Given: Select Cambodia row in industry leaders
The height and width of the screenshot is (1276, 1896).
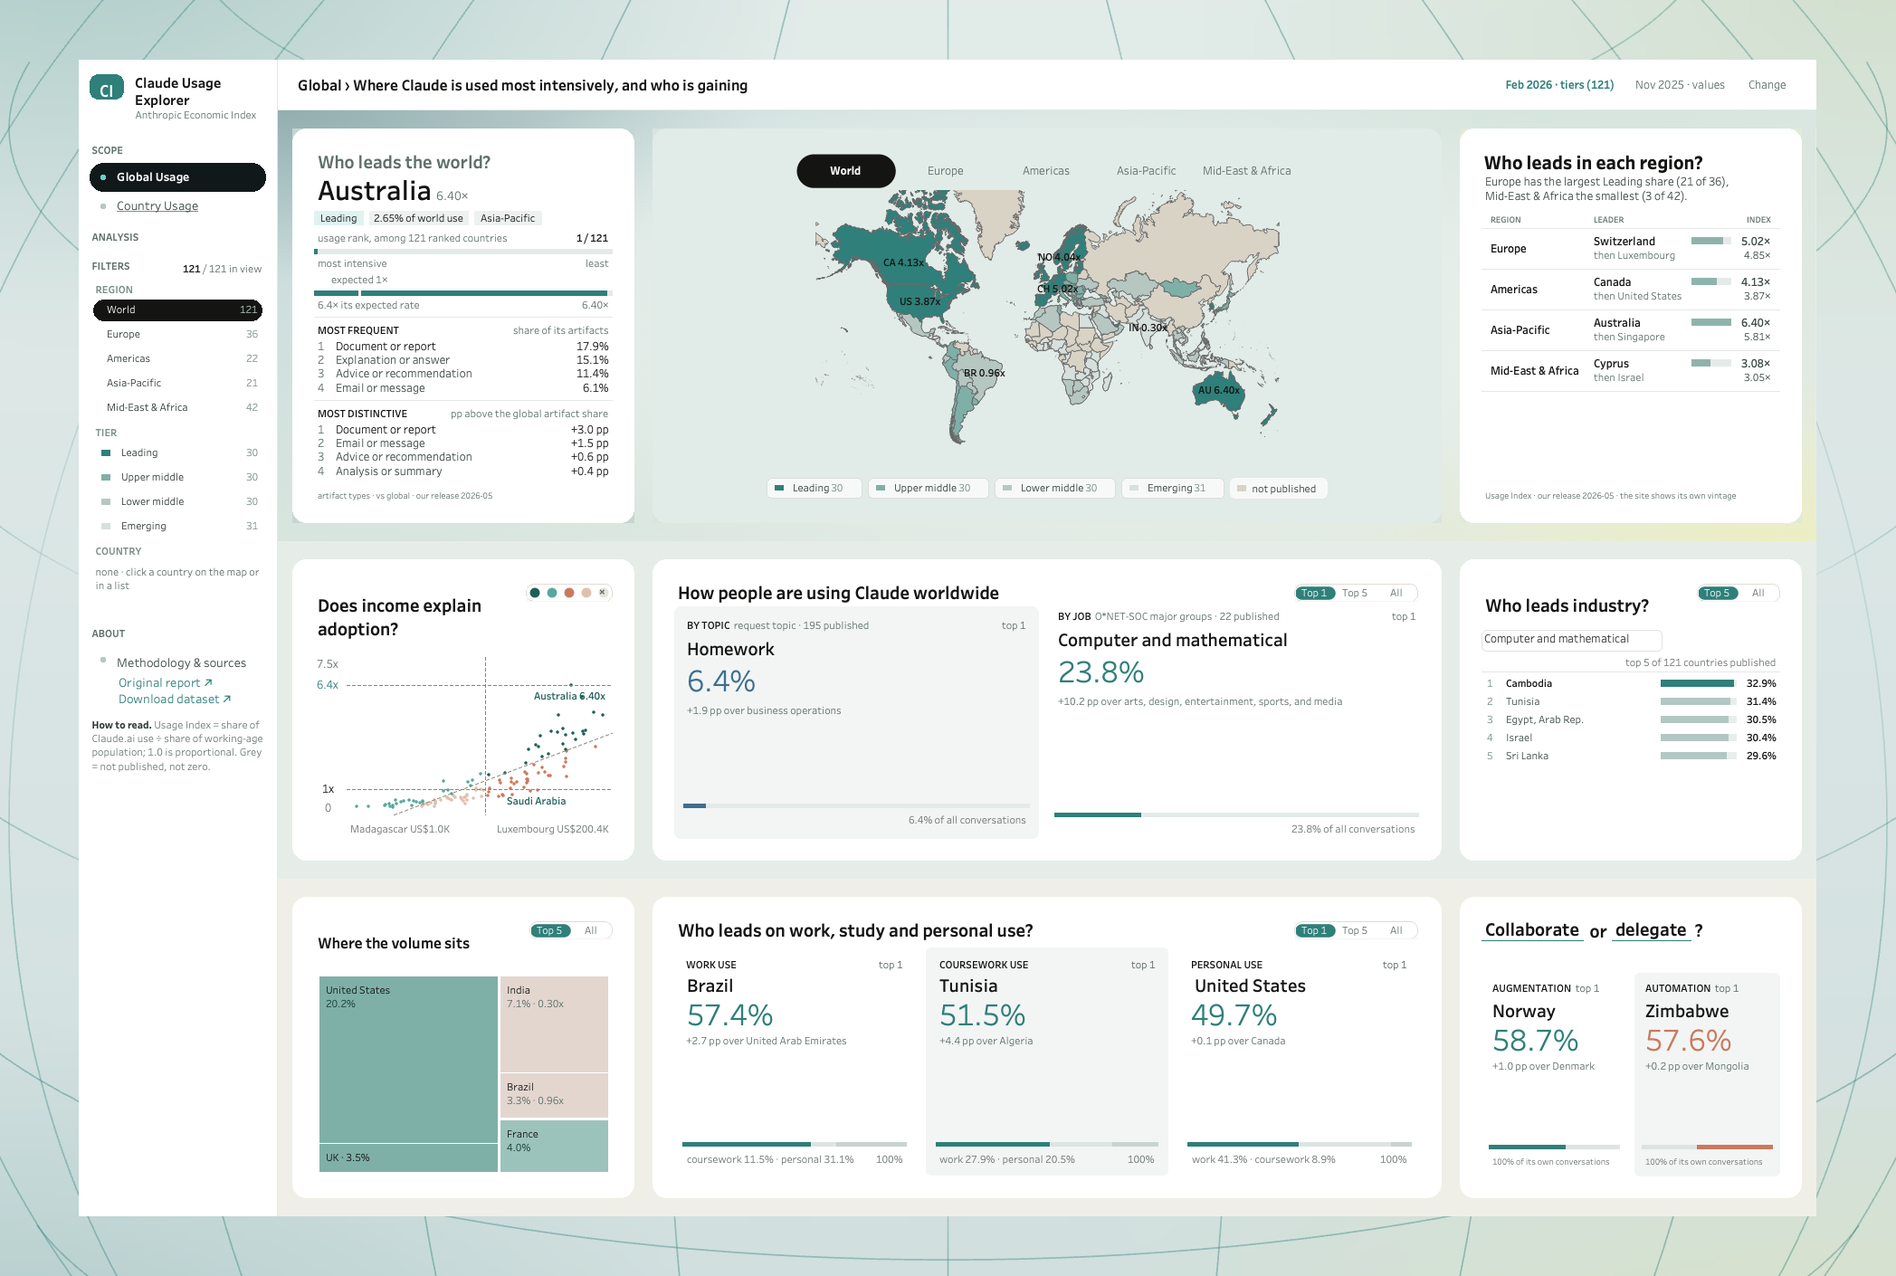Looking at the screenshot, I should 1631,683.
